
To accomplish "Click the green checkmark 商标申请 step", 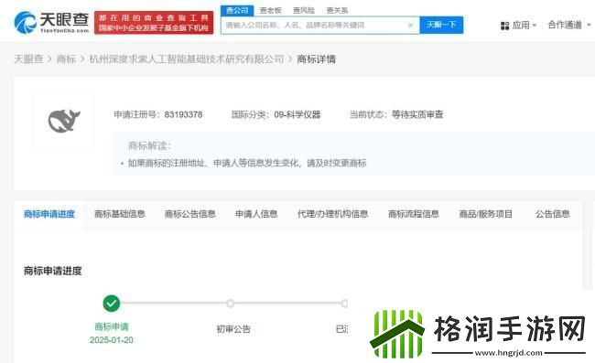I will click(111, 304).
